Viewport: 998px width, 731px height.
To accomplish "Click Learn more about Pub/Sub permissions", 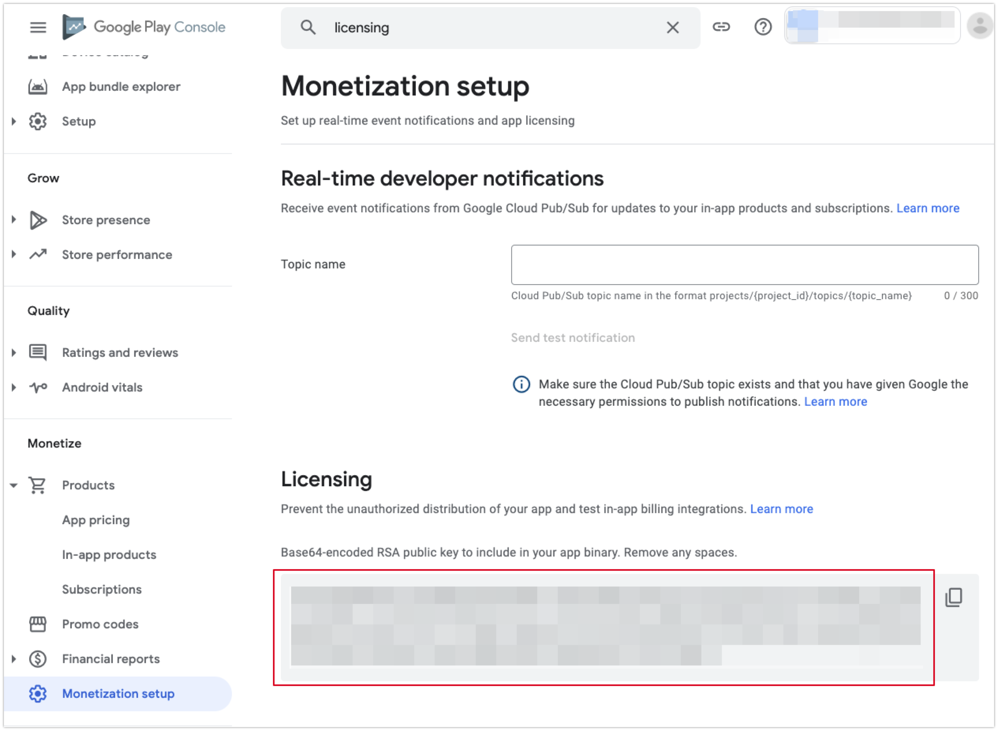I will point(835,401).
